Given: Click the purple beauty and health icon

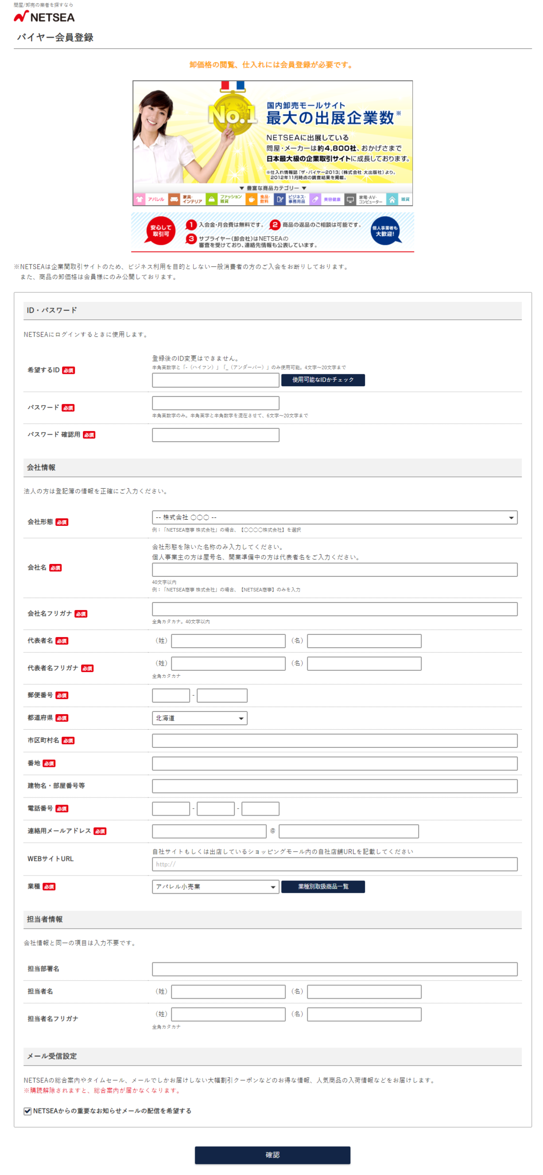Looking at the screenshot, I should click(315, 199).
